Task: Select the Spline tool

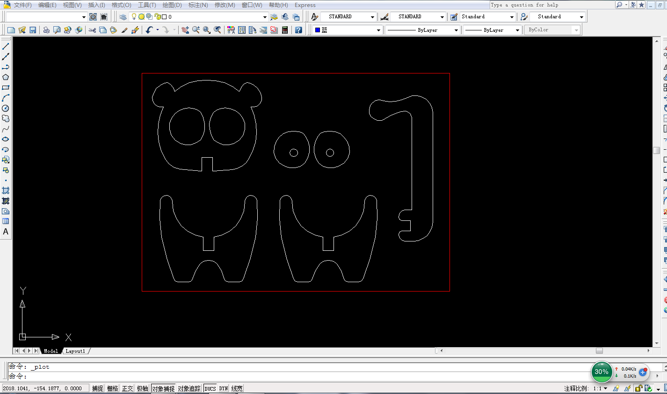Action: (6, 129)
